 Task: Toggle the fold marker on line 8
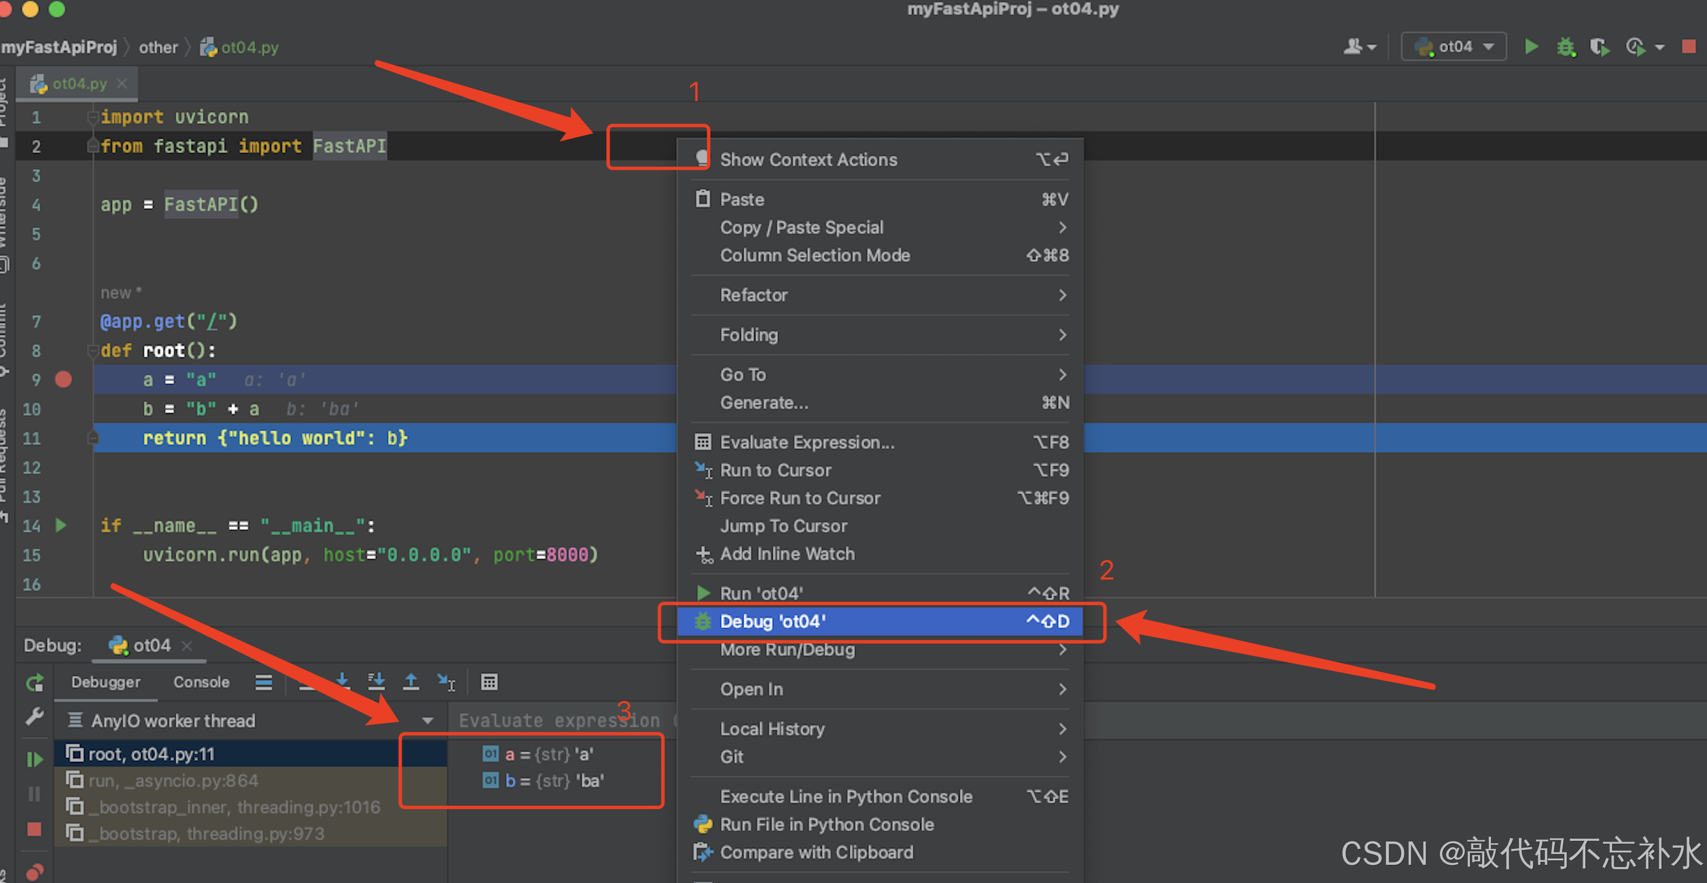[x=93, y=351]
